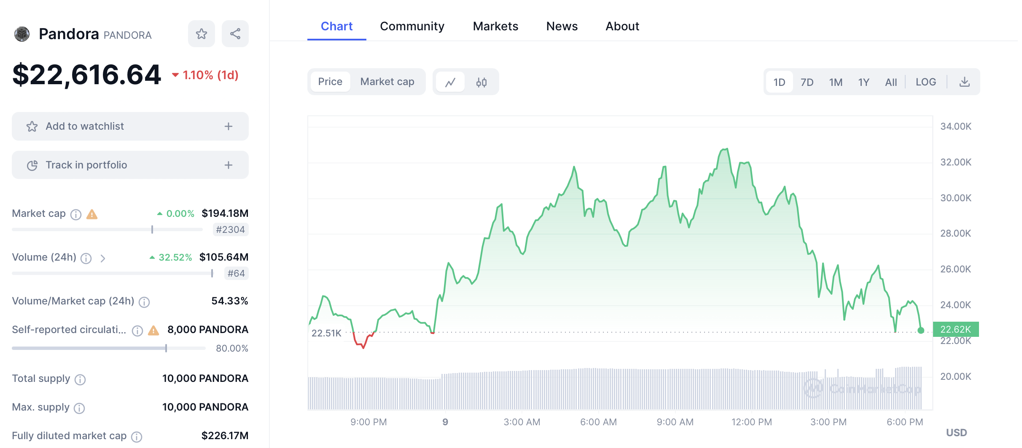This screenshot has height=448, width=1022.
Task: Expand Add to watchlist plus
Action: click(x=228, y=126)
